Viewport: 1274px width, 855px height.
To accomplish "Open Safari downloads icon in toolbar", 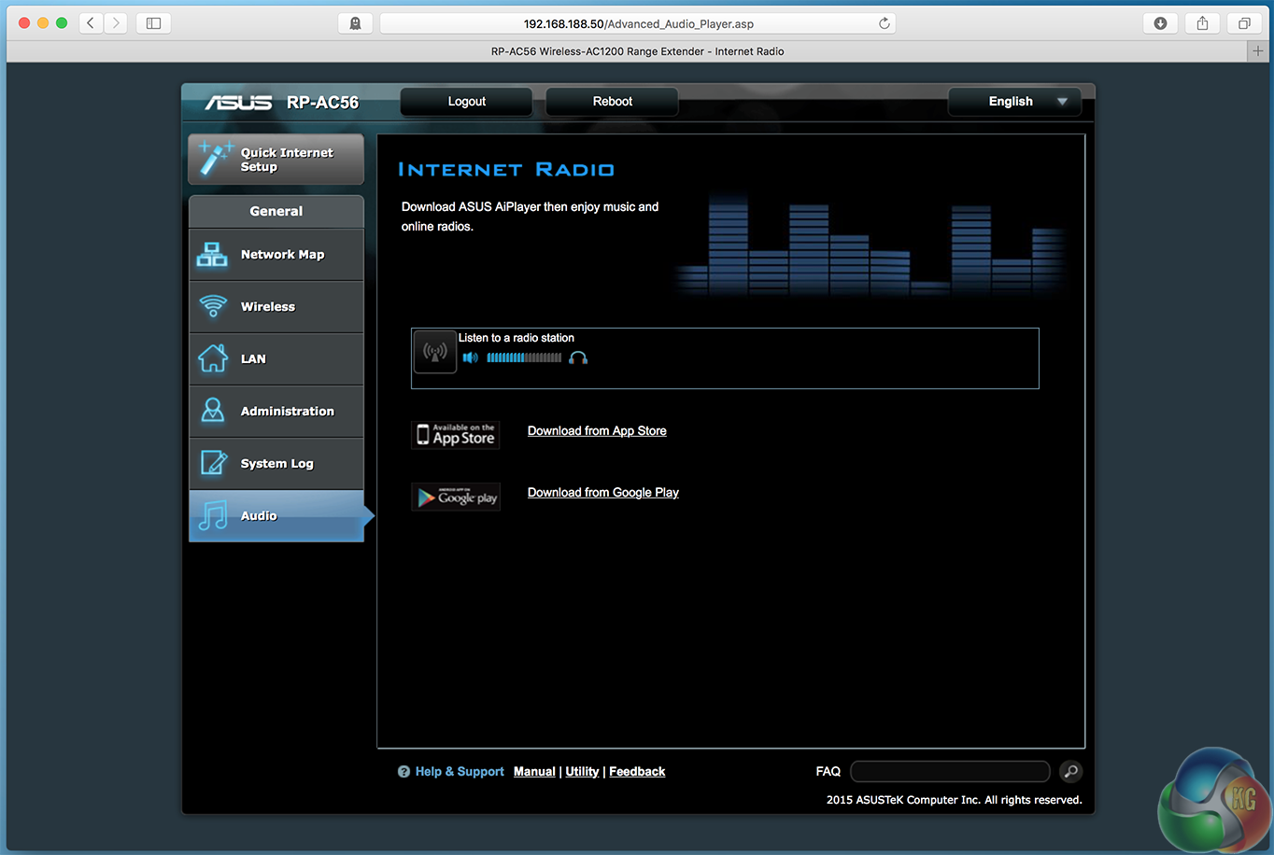I will (1160, 23).
